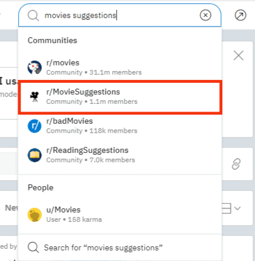Expand the layout view dropdown chevron

[237, 208]
